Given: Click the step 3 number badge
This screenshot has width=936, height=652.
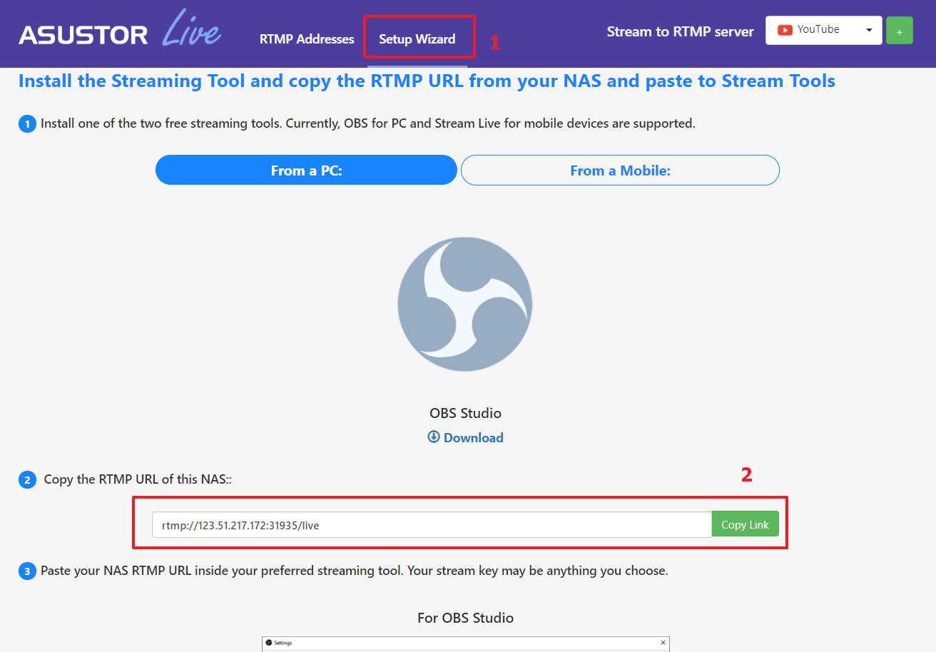Looking at the screenshot, I should coord(27,571).
